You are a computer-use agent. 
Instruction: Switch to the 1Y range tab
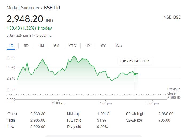click(x=88, y=46)
